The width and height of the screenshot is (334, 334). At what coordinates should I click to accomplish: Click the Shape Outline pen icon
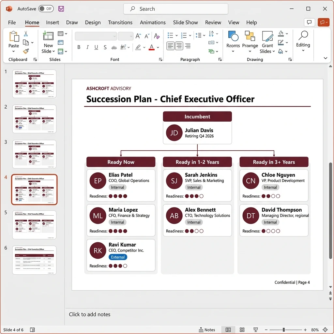click(x=281, y=43)
